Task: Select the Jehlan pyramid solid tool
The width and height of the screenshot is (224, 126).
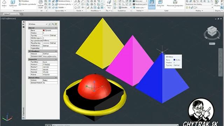Action: 4,3
